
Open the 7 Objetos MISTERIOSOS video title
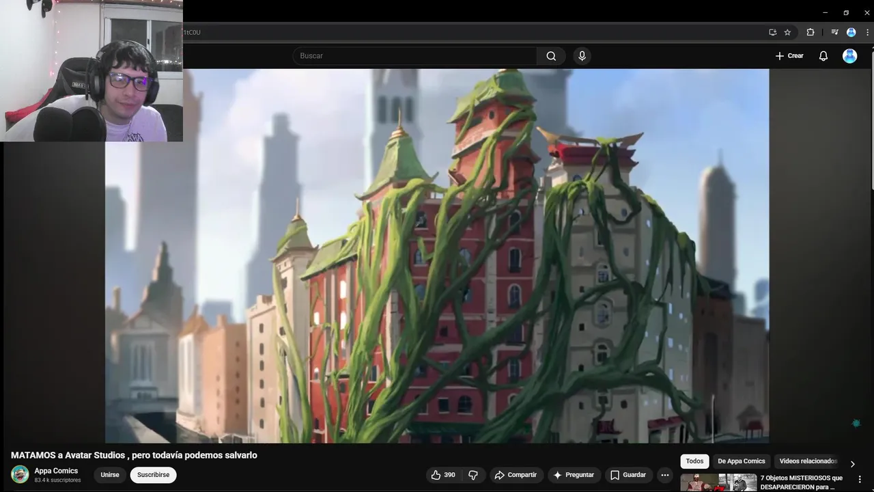click(802, 482)
